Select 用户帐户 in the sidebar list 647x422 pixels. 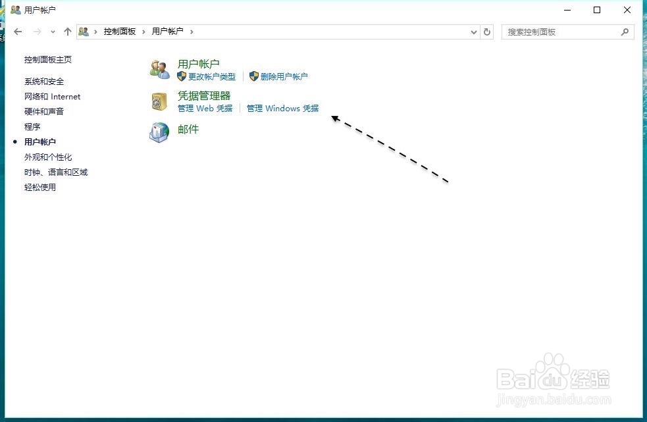pyautogui.click(x=40, y=142)
